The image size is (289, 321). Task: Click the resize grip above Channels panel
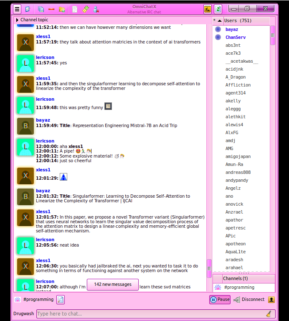pyautogui.click(x=244, y=273)
